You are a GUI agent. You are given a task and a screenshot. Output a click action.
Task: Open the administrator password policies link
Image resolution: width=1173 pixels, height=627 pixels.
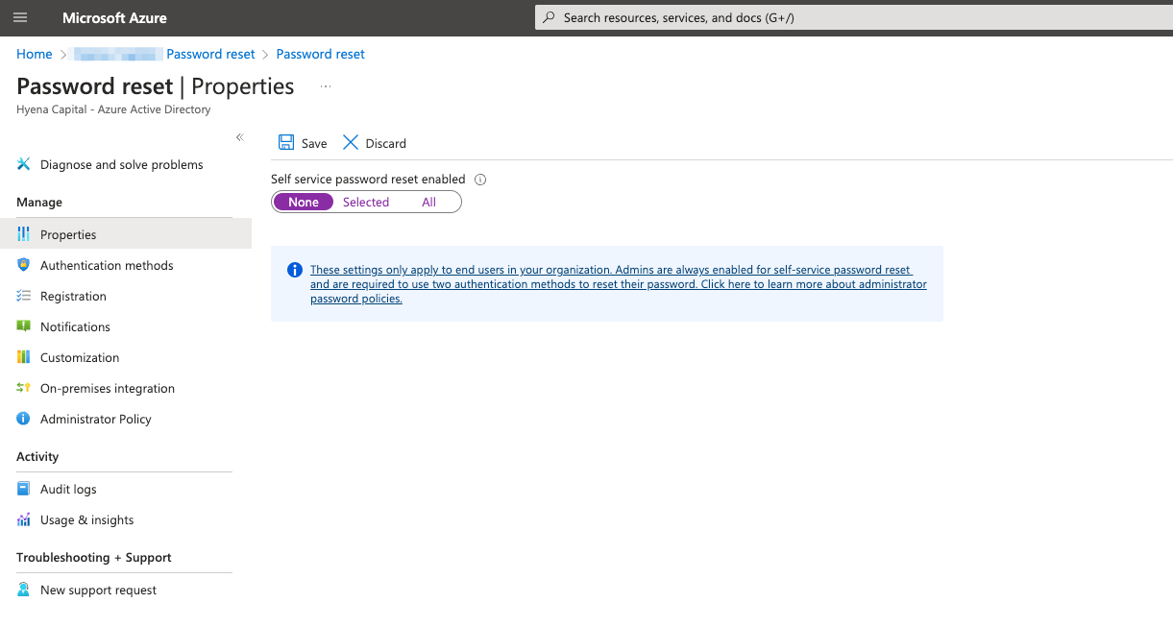(x=619, y=284)
